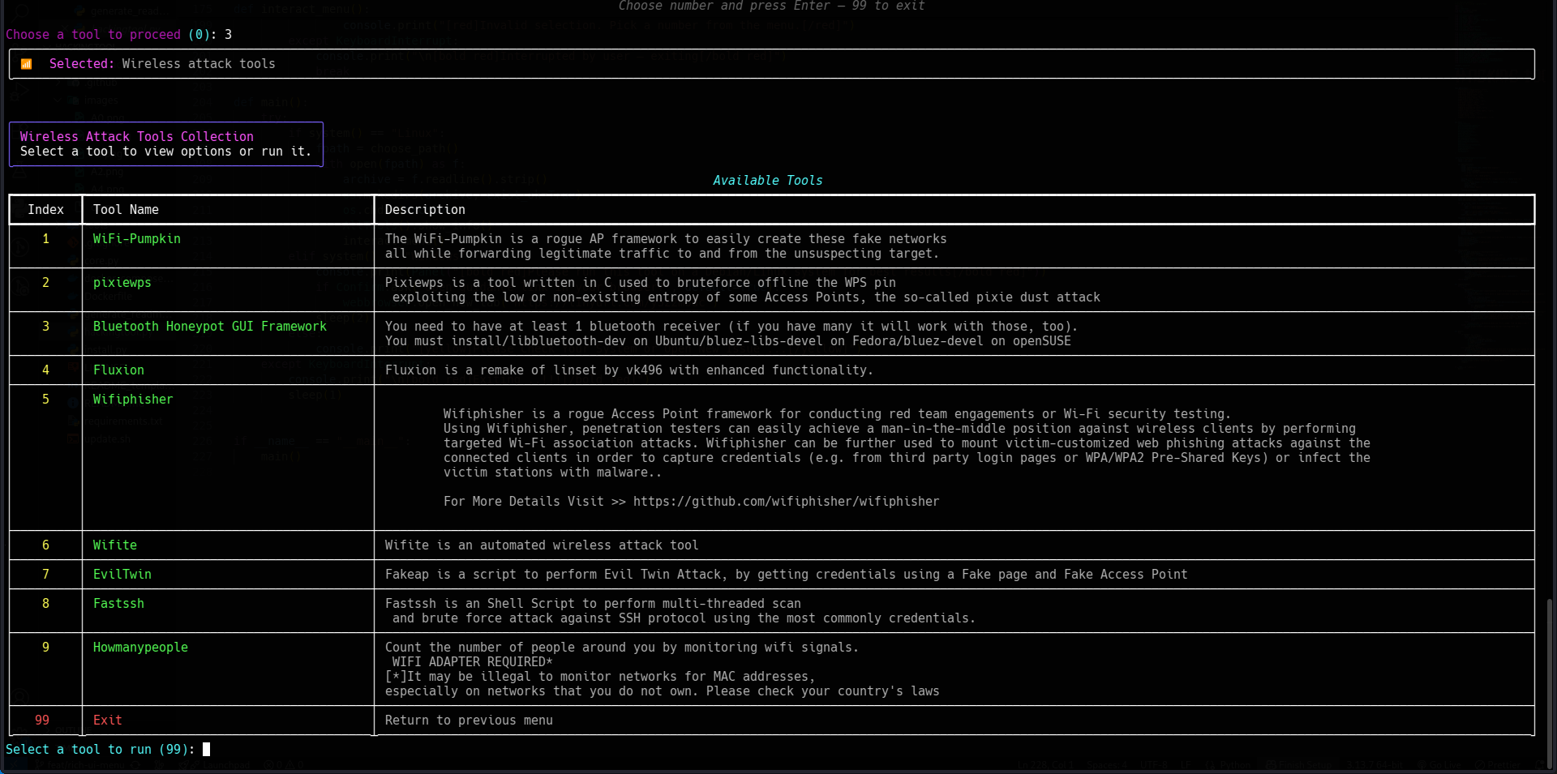
Task: Click Go Live in background VS Code status bar
Action: pos(1438,764)
